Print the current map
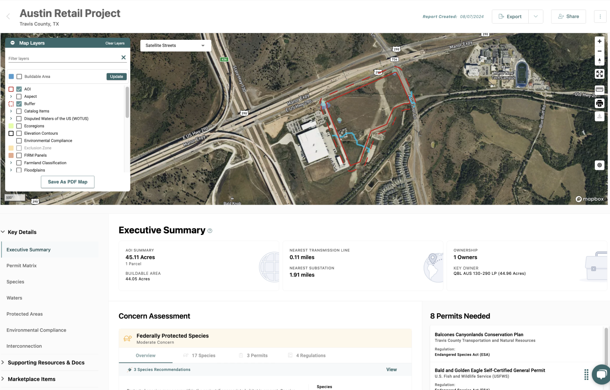Screen dimensions: 610x390 point(599,103)
